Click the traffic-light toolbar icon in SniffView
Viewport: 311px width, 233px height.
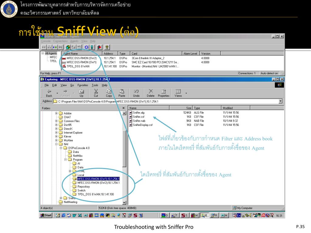click(92, 47)
